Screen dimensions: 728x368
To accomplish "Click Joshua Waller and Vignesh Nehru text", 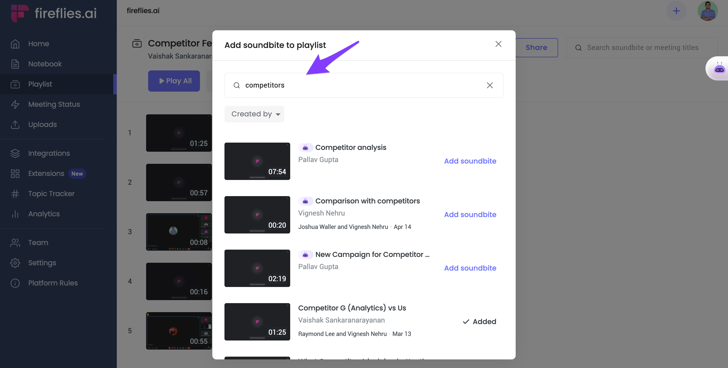I will coord(343,227).
